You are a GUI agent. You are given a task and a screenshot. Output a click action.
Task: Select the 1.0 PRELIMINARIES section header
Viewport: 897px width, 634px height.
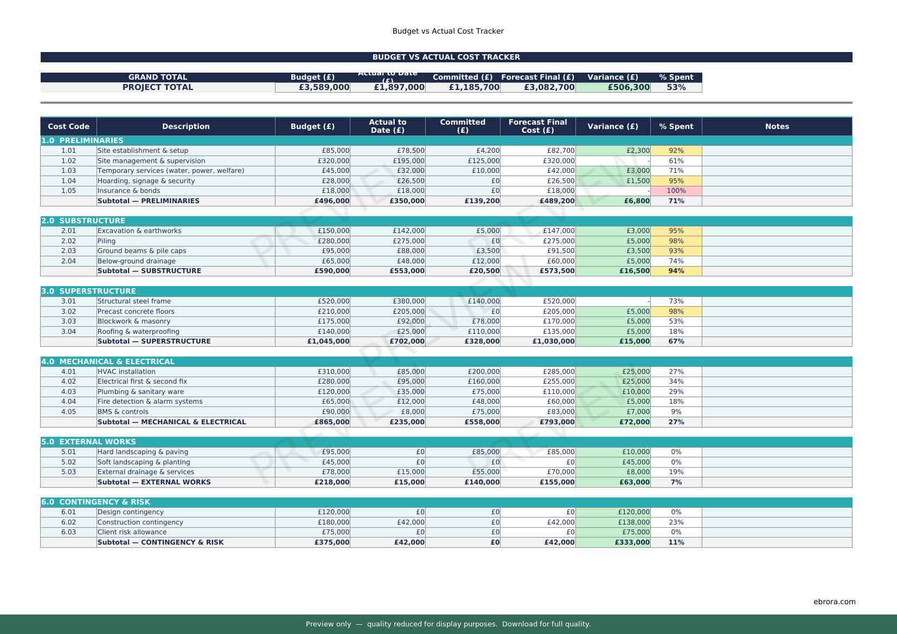82,140
